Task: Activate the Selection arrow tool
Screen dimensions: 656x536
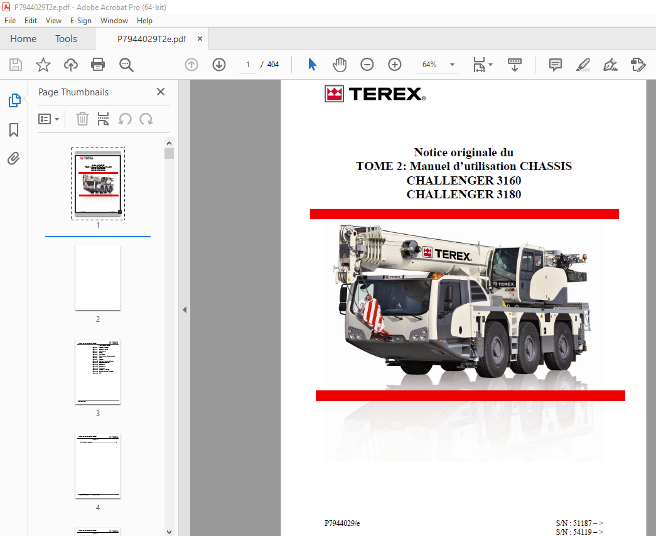Action: pyautogui.click(x=312, y=65)
